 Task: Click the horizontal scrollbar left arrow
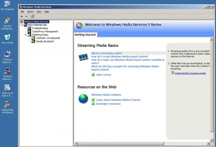pos(76,143)
